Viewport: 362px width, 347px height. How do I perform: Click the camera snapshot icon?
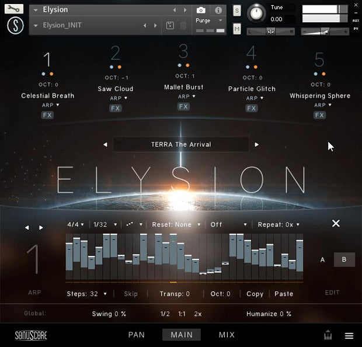tap(200, 11)
